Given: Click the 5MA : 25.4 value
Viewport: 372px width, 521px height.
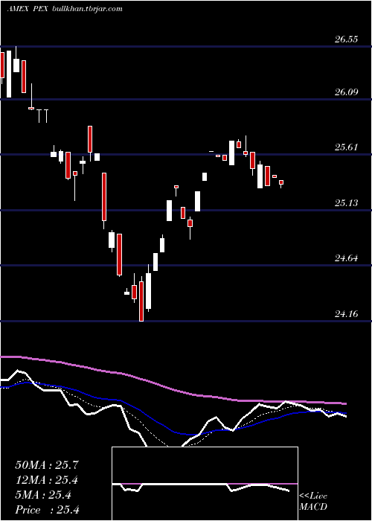Looking at the screenshot, I should (x=43, y=495).
